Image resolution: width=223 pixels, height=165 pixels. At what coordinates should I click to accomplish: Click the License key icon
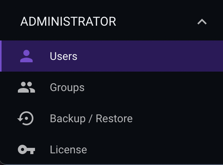click(26, 149)
